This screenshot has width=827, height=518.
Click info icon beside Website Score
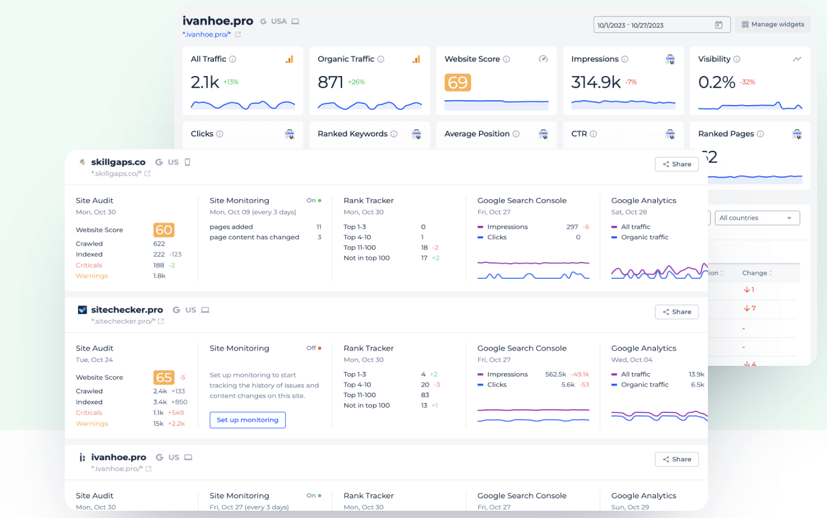[x=507, y=59]
